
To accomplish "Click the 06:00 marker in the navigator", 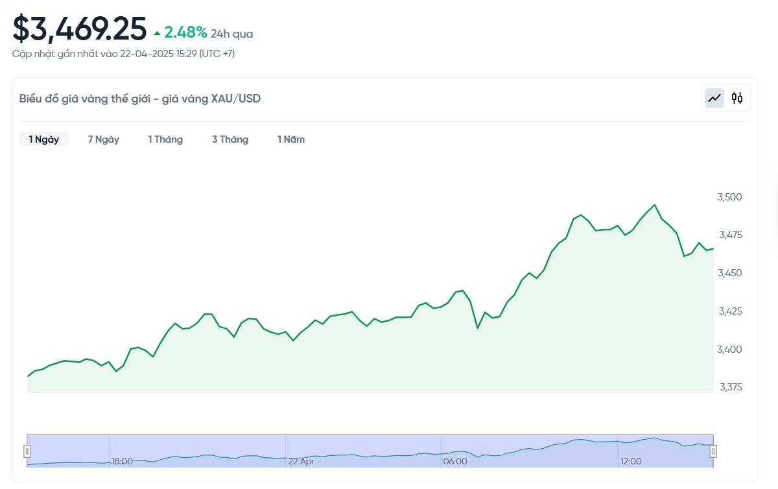I will pyautogui.click(x=454, y=461).
